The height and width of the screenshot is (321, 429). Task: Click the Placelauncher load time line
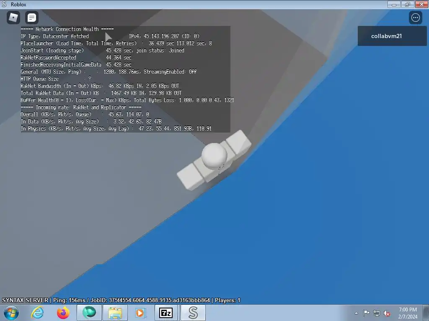pos(116,43)
